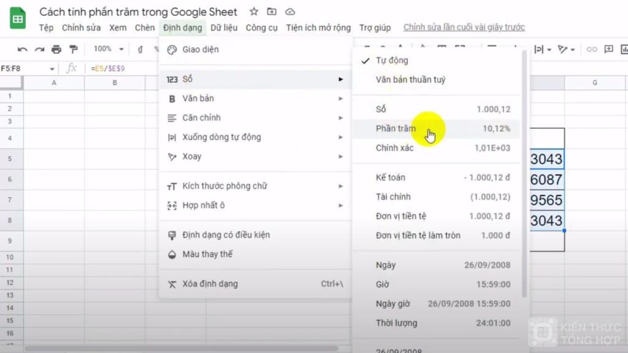Click the Google Sheets home logo
The height and width of the screenshot is (353, 628).
click(18, 18)
